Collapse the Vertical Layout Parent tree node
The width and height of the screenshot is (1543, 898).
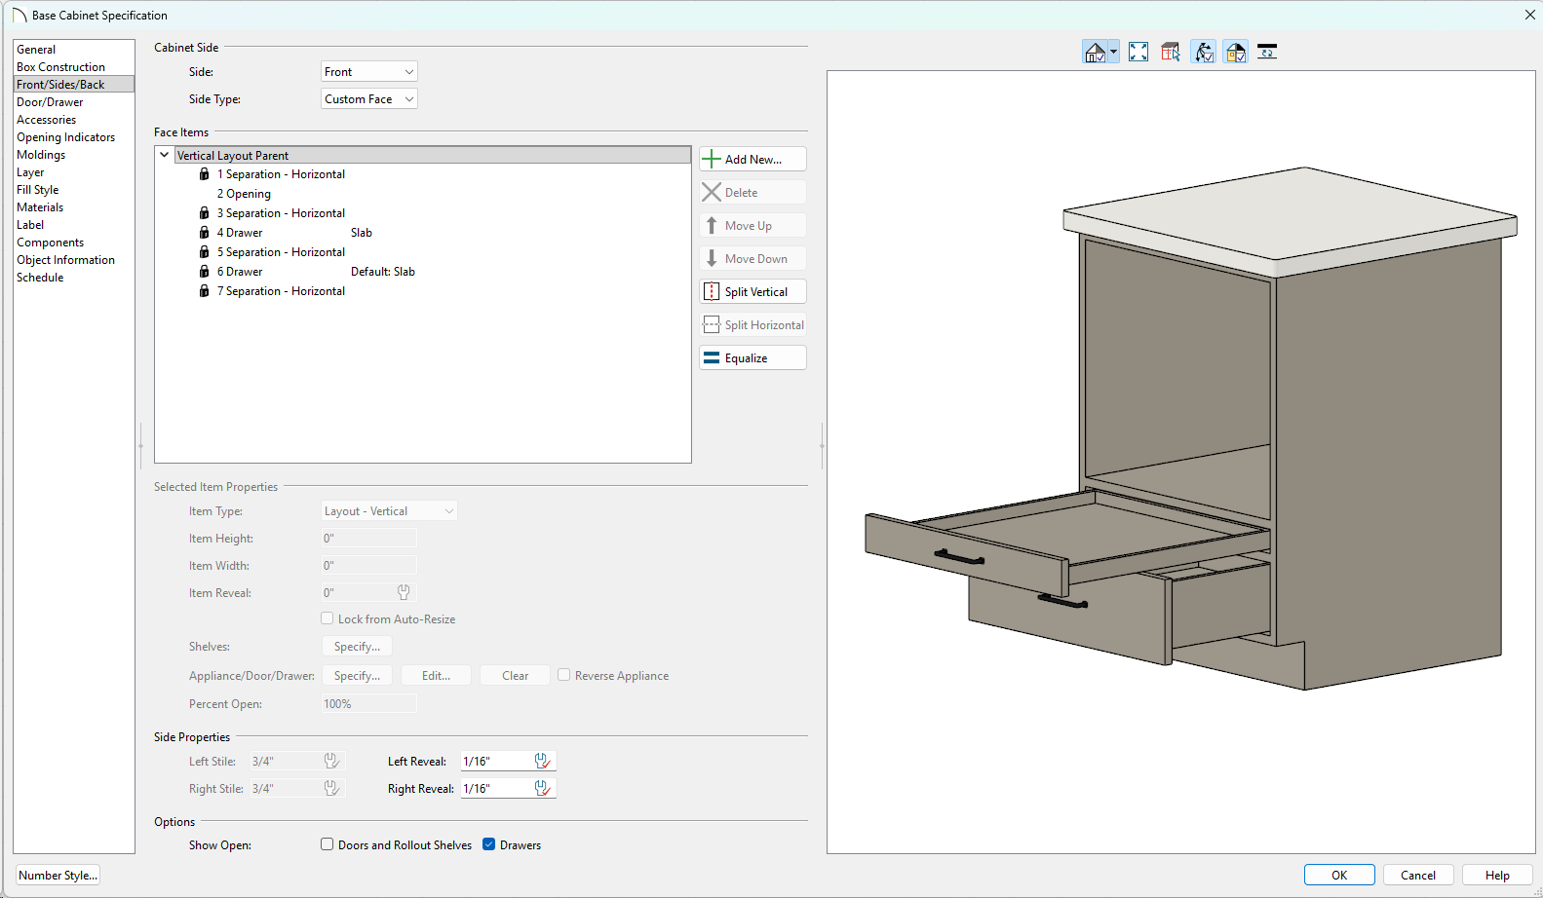point(165,155)
